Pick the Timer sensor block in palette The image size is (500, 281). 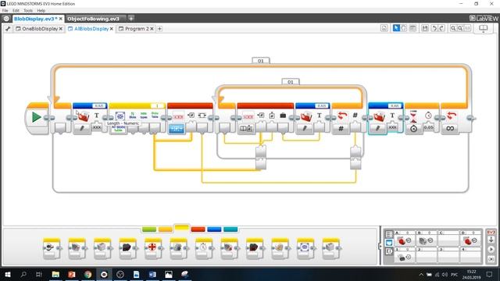tap(204, 248)
